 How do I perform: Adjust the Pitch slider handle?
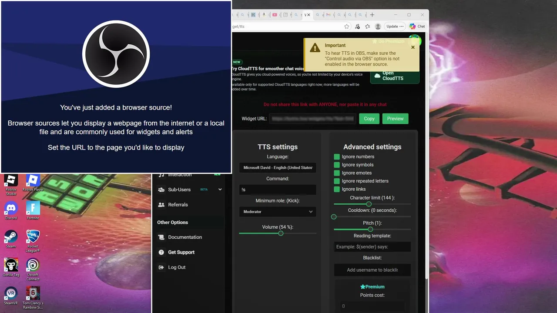click(x=370, y=229)
